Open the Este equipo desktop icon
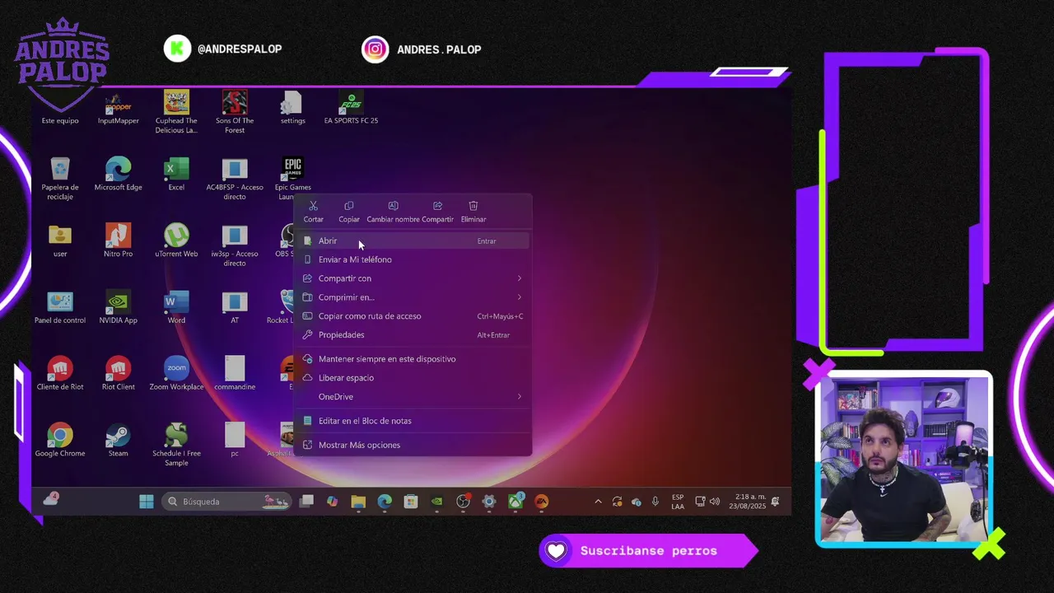The height and width of the screenshot is (593, 1054). (60, 109)
